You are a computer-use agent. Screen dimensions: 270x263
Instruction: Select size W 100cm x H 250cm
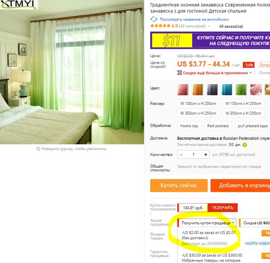(198, 104)
